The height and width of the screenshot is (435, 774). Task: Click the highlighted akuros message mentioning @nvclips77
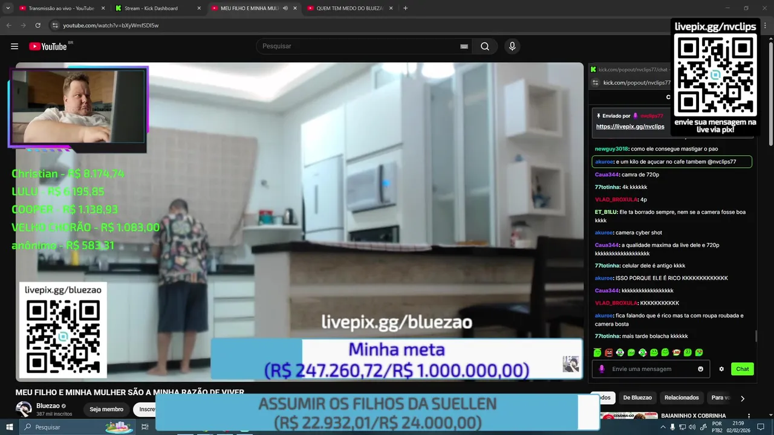tap(672, 162)
